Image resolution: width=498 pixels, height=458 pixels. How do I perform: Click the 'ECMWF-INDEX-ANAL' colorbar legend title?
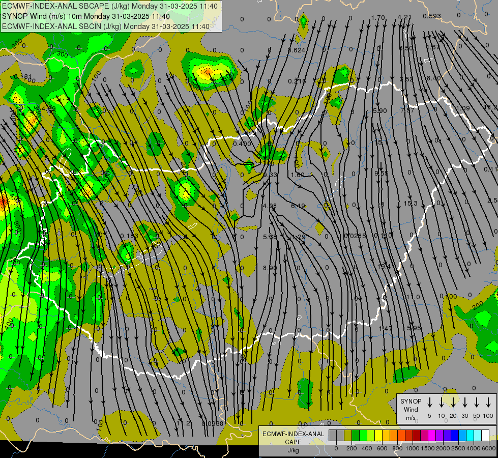point(293,434)
